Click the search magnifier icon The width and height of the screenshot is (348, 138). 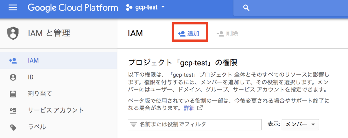point(246,8)
